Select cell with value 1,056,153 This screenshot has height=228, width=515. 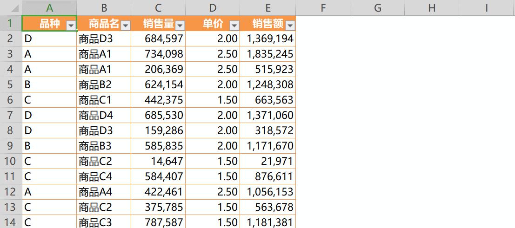(x=268, y=192)
